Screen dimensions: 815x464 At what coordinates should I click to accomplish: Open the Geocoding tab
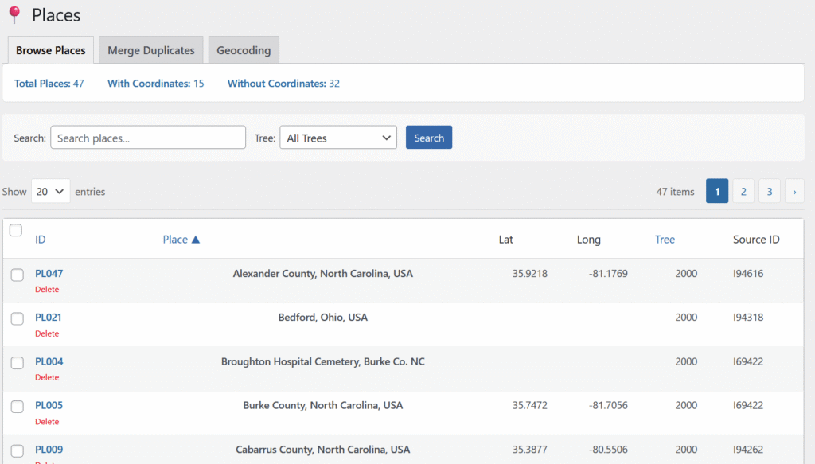click(x=244, y=50)
